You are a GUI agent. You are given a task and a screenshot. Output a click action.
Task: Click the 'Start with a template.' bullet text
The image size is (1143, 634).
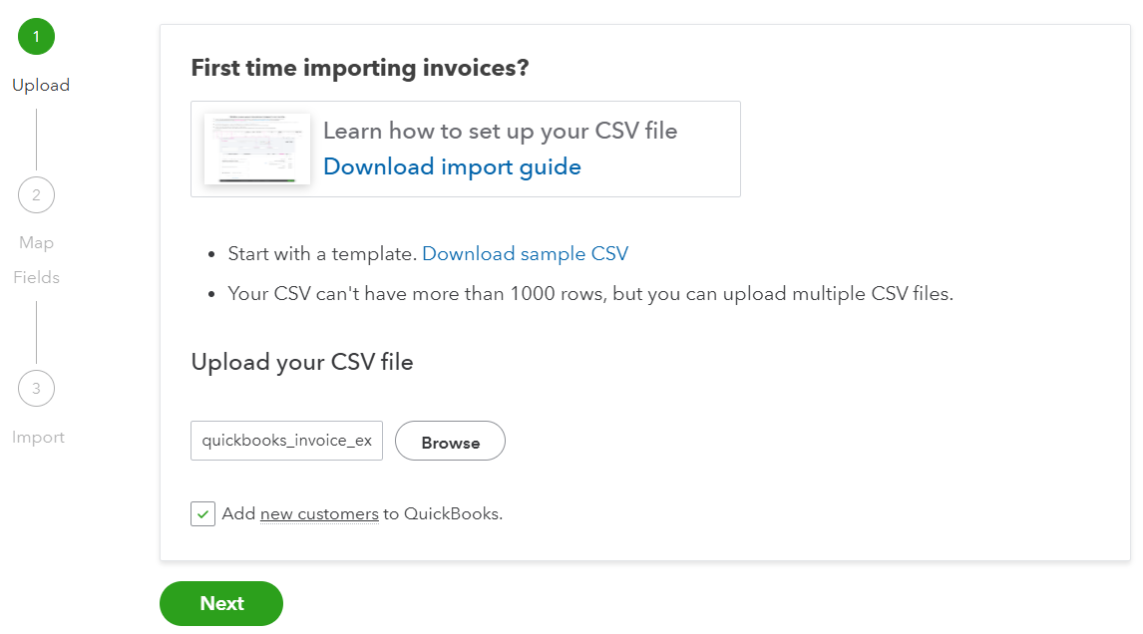pos(321,253)
